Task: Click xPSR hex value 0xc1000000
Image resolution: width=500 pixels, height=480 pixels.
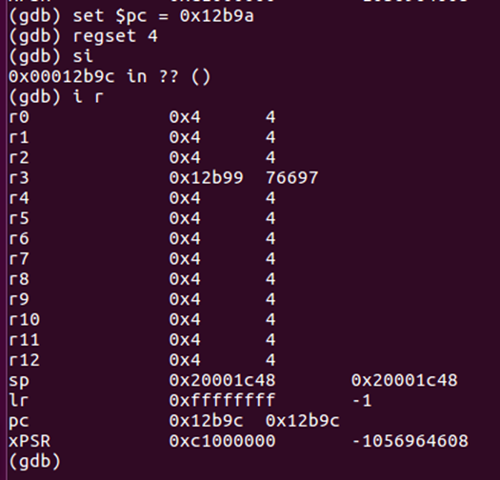Action: (x=222, y=441)
